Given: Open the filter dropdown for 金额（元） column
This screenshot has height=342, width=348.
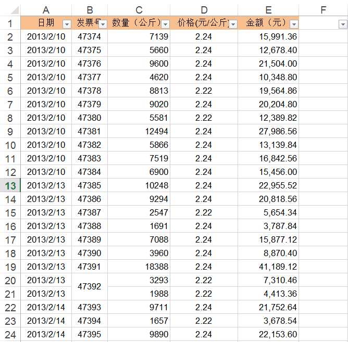Looking at the screenshot, I should click(294, 24).
